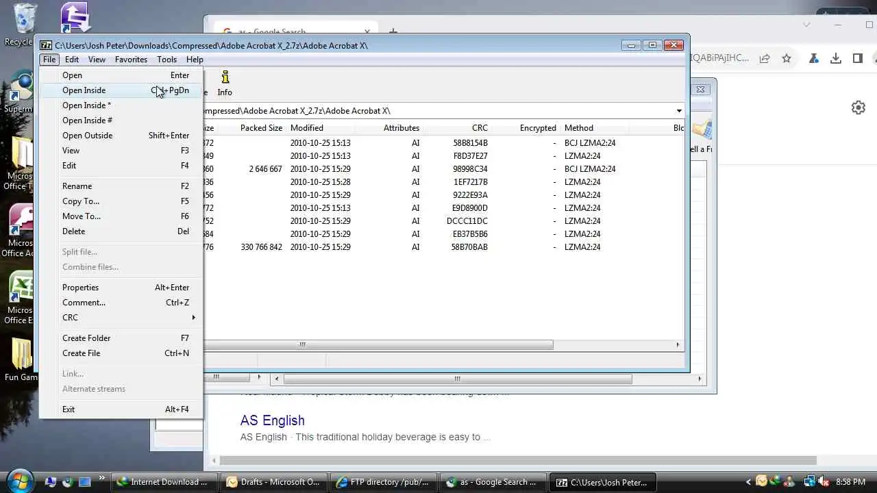This screenshot has height=493, width=877.
Task: Bookmark the page with the star icon
Action: point(787,58)
